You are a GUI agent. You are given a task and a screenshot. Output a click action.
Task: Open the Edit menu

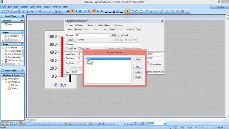click(x=10, y=7)
